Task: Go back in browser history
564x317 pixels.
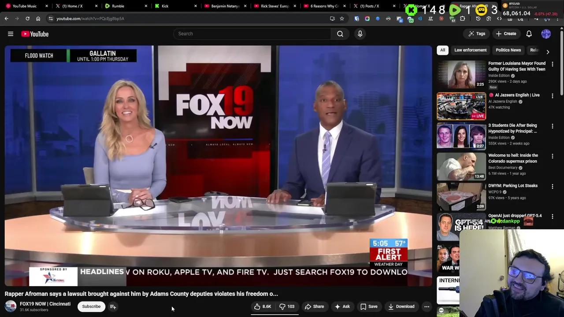Action: 7,18
